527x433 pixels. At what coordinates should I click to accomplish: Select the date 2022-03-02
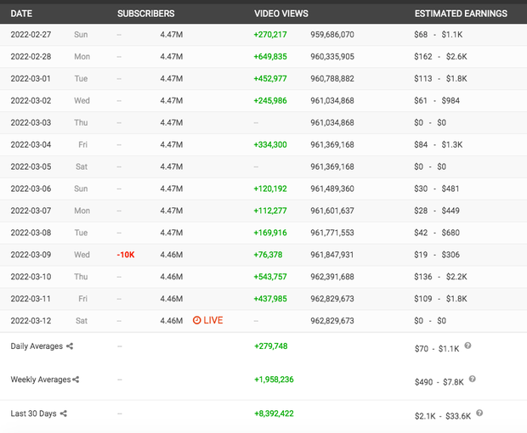[x=31, y=101]
